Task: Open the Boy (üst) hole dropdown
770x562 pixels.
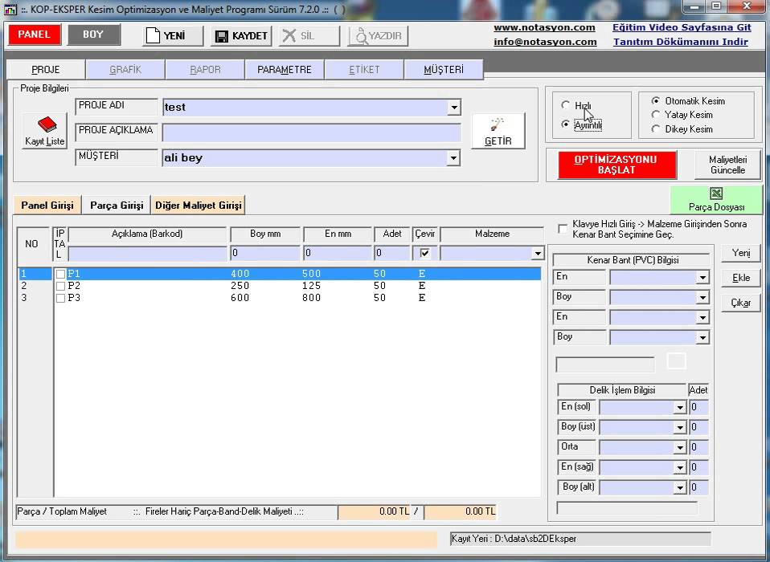Action: click(x=680, y=428)
